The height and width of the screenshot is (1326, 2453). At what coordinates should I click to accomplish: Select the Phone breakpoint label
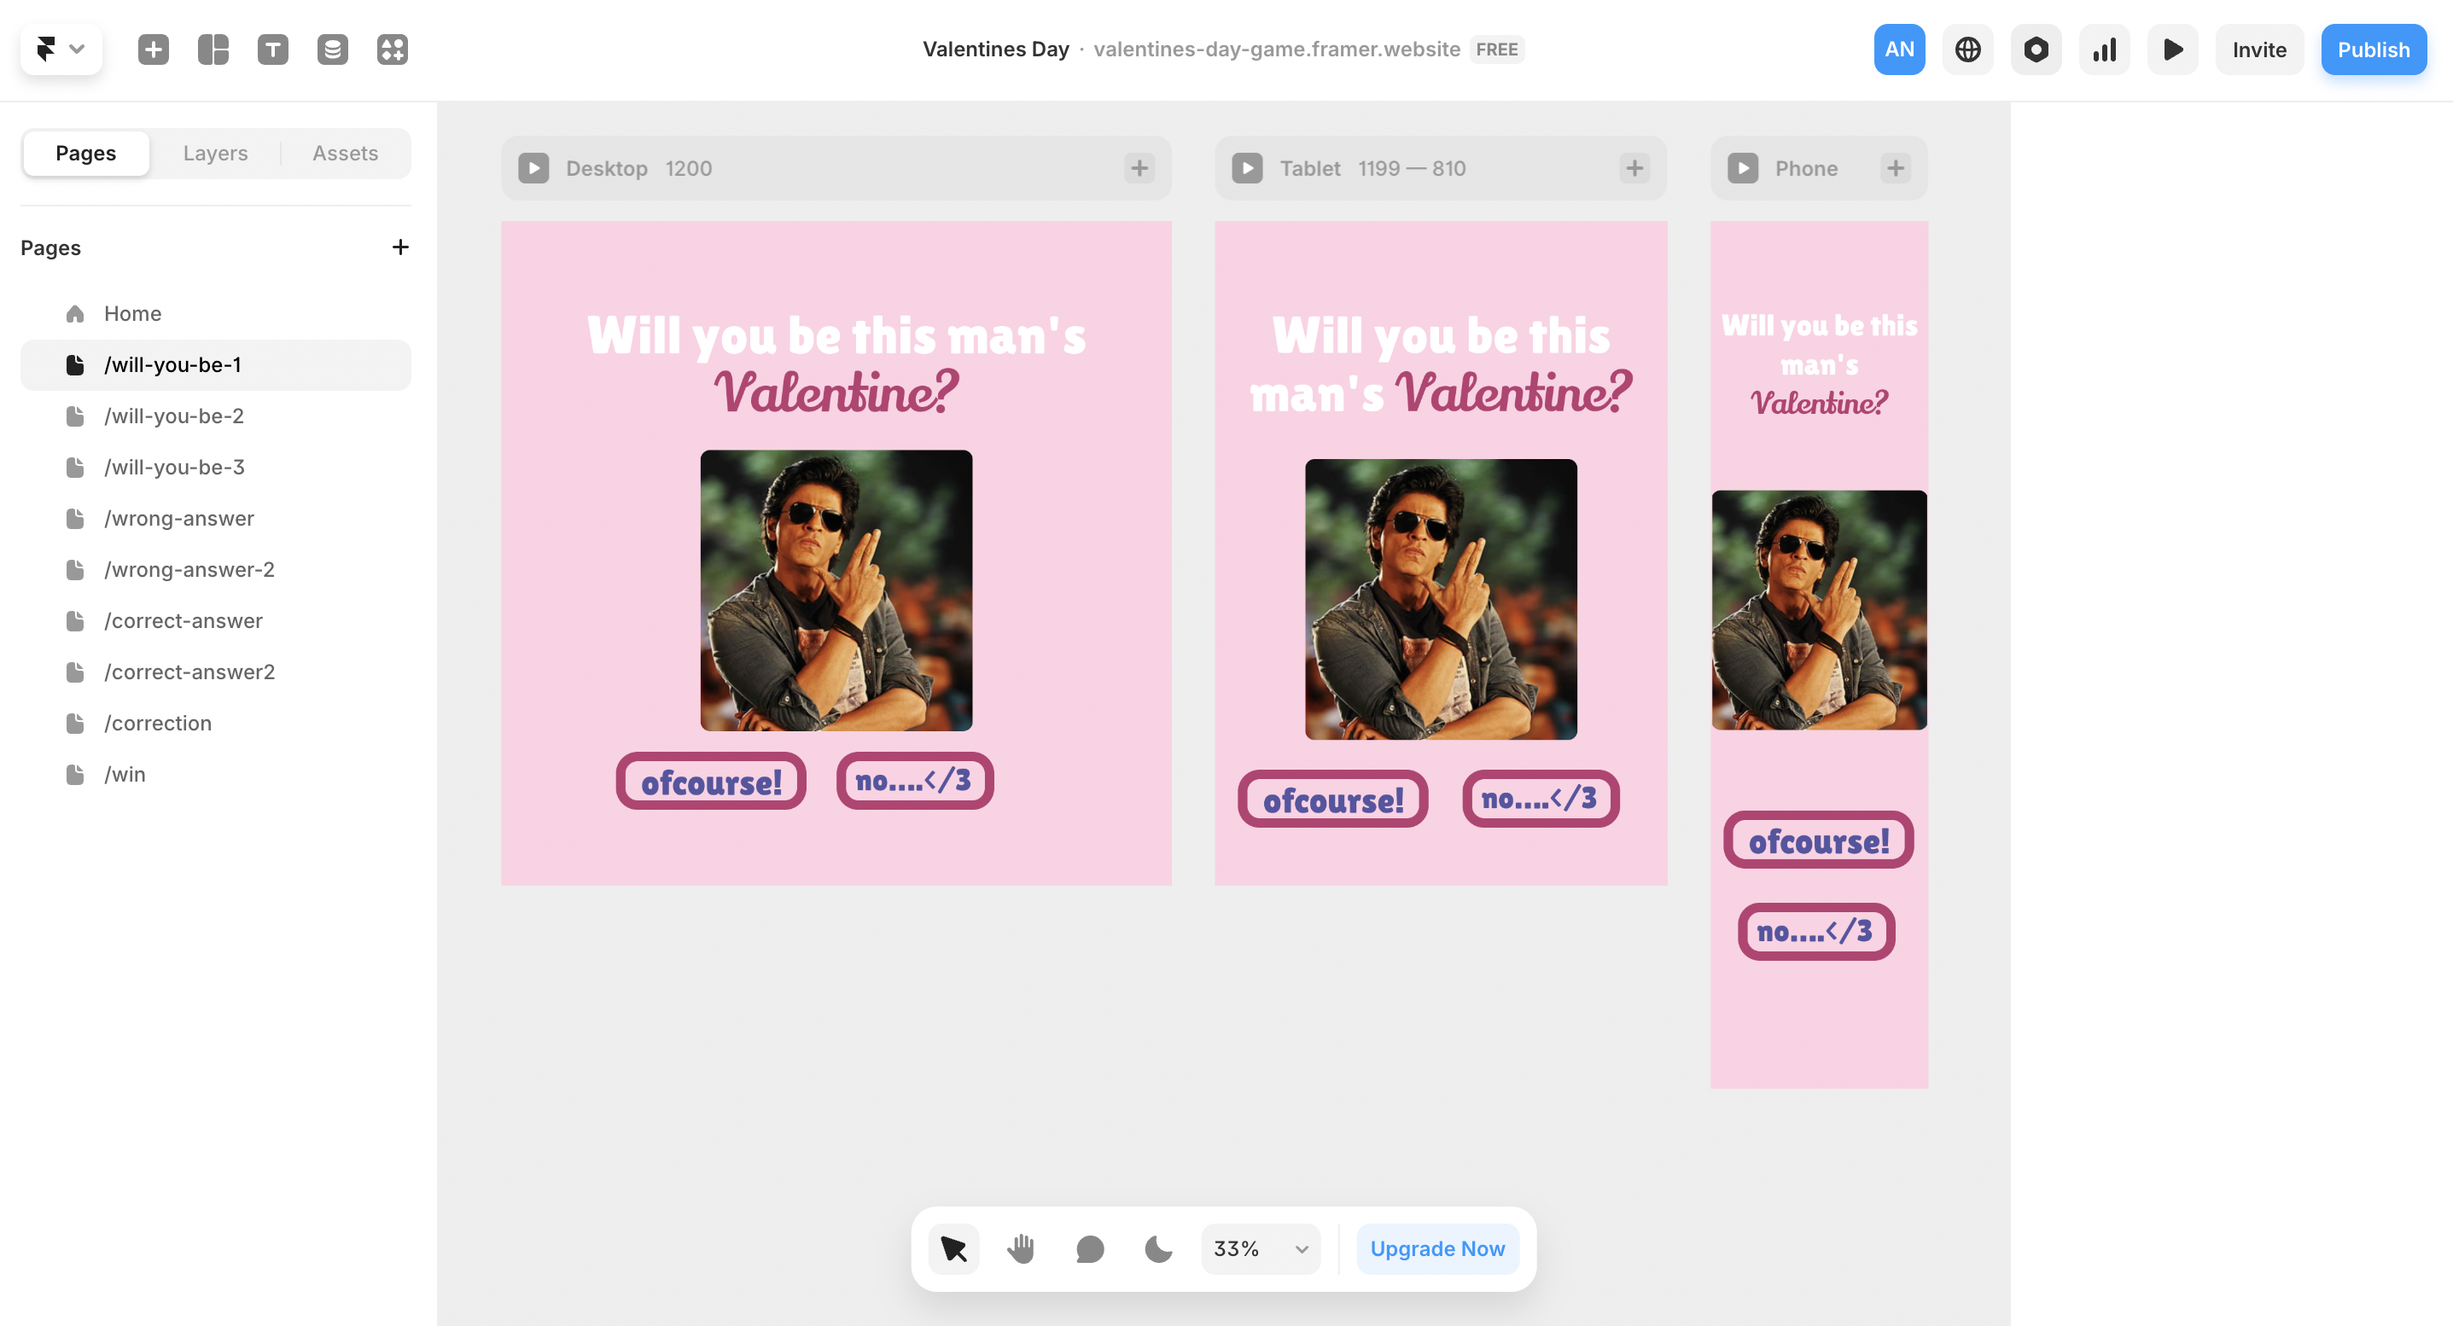(x=1805, y=168)
